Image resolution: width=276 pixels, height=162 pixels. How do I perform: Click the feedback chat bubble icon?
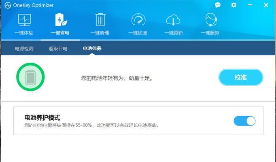218,5
